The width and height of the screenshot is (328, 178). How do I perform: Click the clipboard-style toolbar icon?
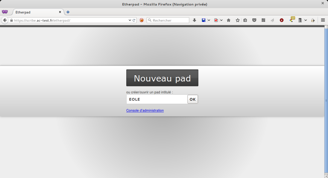coord(300,20)
